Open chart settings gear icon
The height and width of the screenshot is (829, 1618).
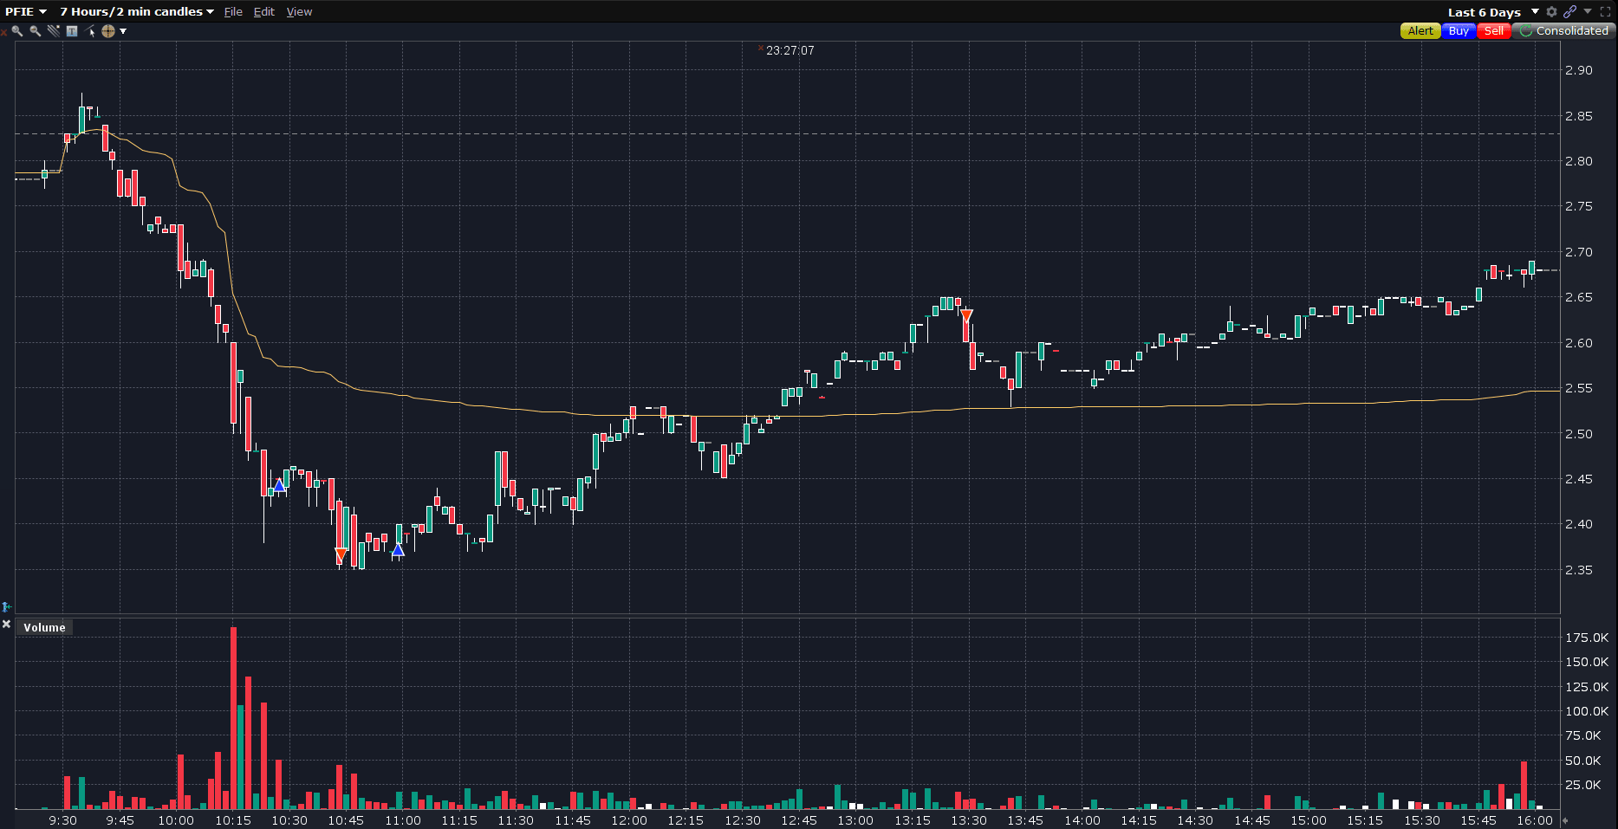click(1551, 12)
